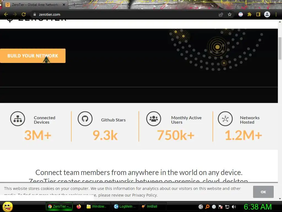Go forward in browser history
This screenshot has height=212, width=282.
point(15,14)
